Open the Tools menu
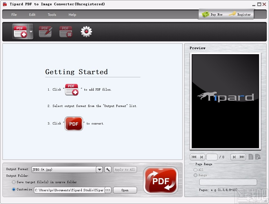This screenshot has height=204, width=269. tap(52, 14)
